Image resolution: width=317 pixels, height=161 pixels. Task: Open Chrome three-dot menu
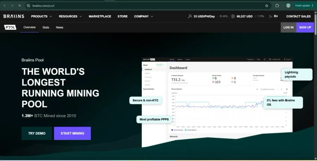coord(312,6)
